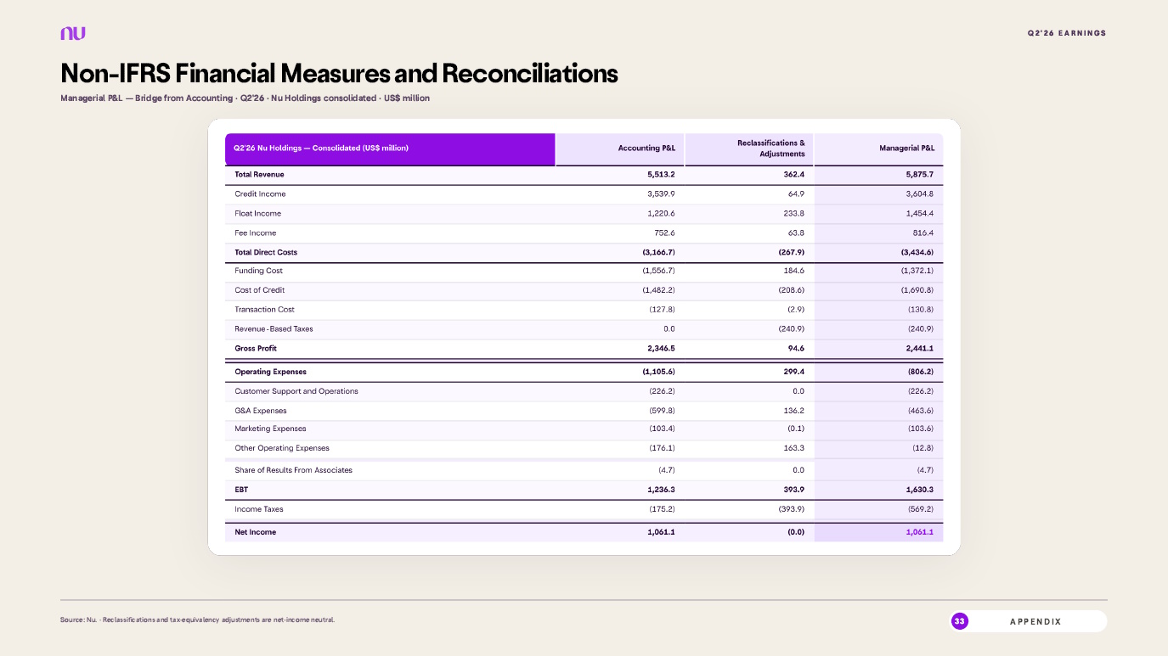Click the Accounting P&L column header

(x=647, y=149)
